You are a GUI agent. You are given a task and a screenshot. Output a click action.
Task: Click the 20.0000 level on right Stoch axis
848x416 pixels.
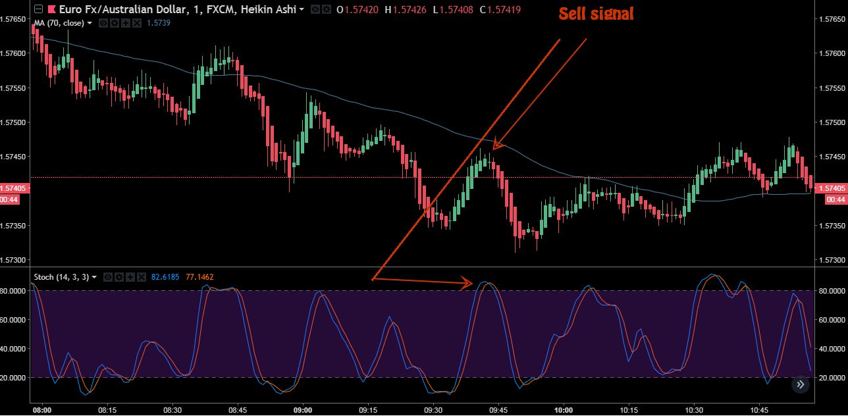(831, 378)
